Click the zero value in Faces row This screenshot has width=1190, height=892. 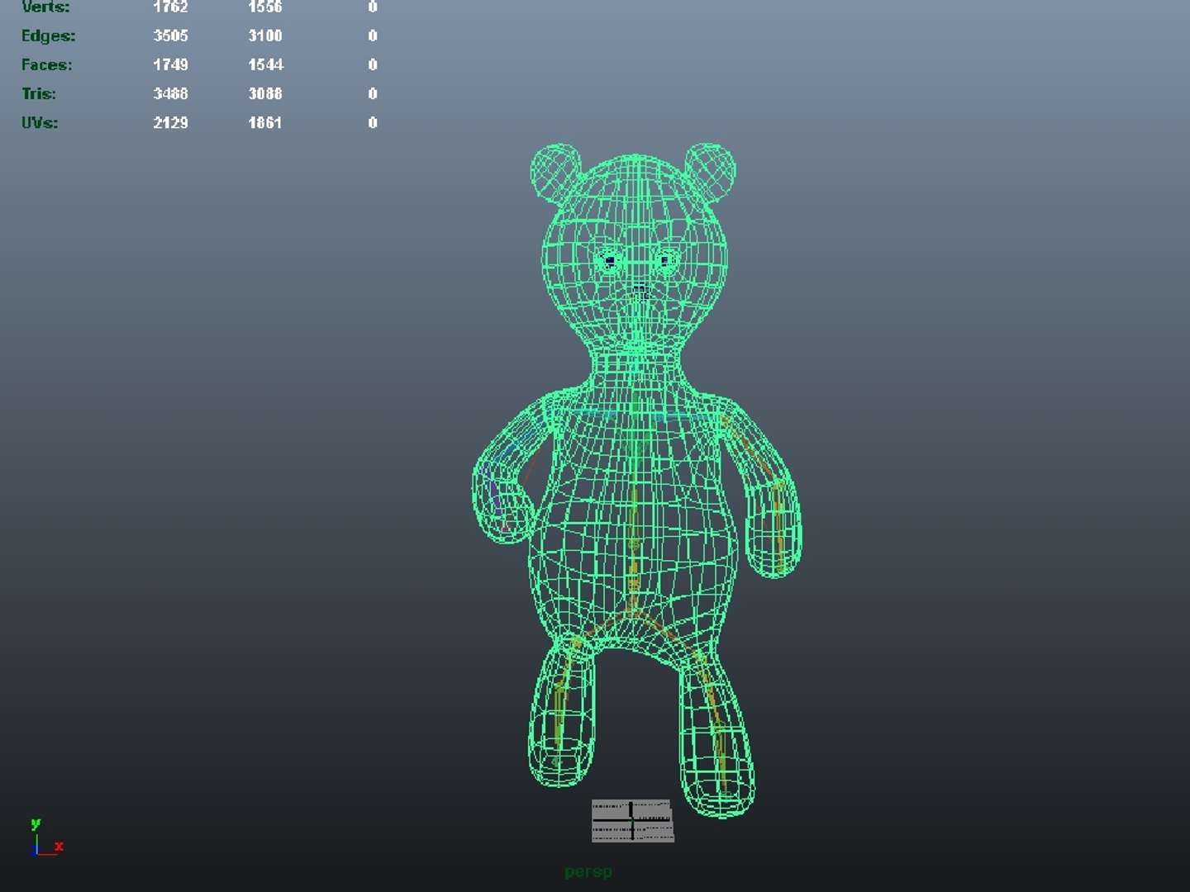coord(373,64)
